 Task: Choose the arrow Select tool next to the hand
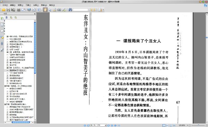[x=50, y=10]
